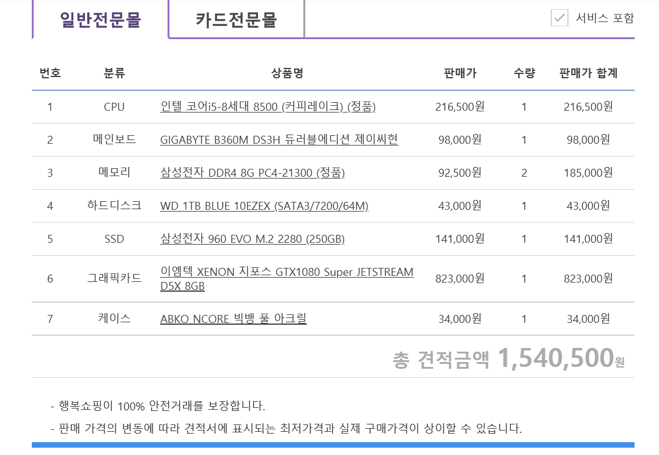The height and width of the screenshot is (455, 659).
Task: Click the 번호 column header
Action: [50, 73]
